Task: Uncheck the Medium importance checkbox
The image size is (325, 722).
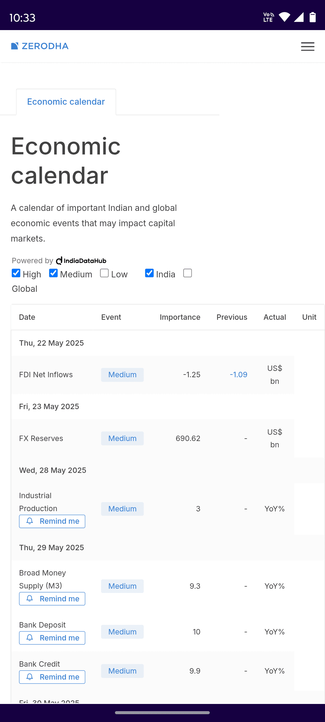Action: [x=53, y=273]
